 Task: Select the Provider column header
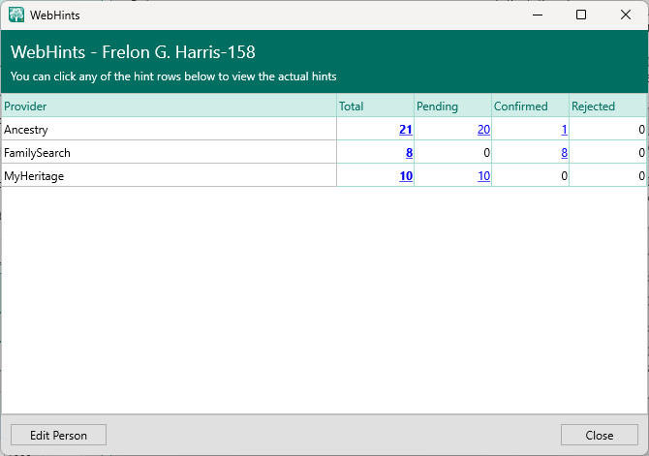(x=26, y=106)
